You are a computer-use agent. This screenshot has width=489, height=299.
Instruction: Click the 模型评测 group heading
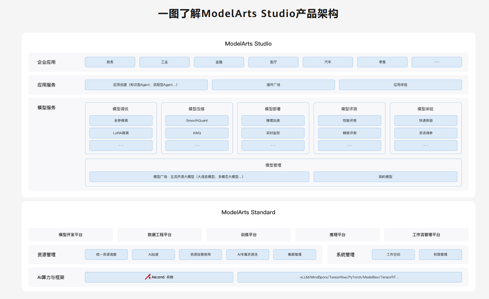pos(349,109)
